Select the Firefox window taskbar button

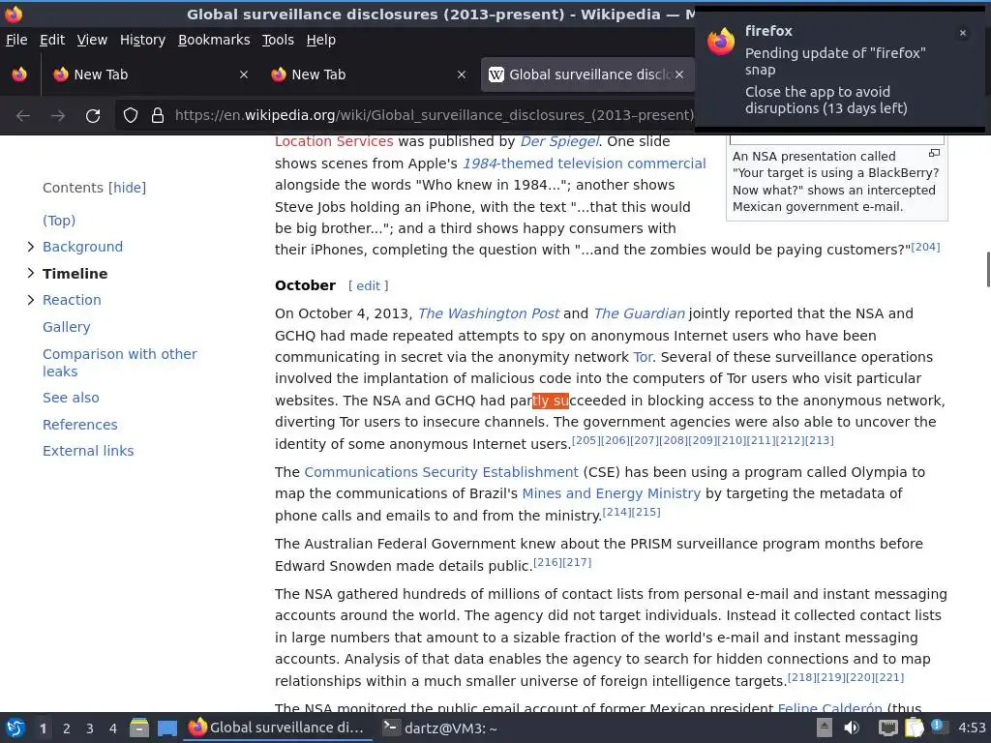[278, 728]
